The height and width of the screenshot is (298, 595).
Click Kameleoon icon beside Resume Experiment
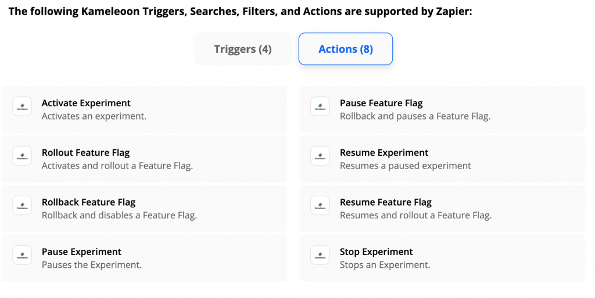click(320, 156)
